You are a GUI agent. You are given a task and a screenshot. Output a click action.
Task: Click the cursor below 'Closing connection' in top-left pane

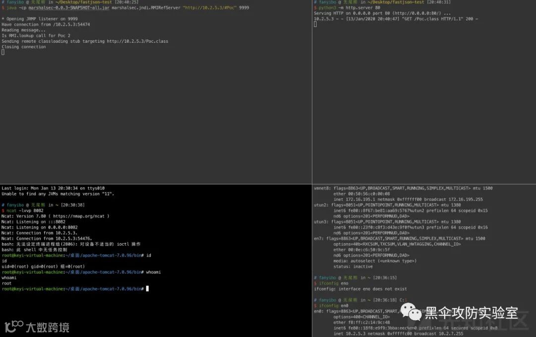point(3,52)
